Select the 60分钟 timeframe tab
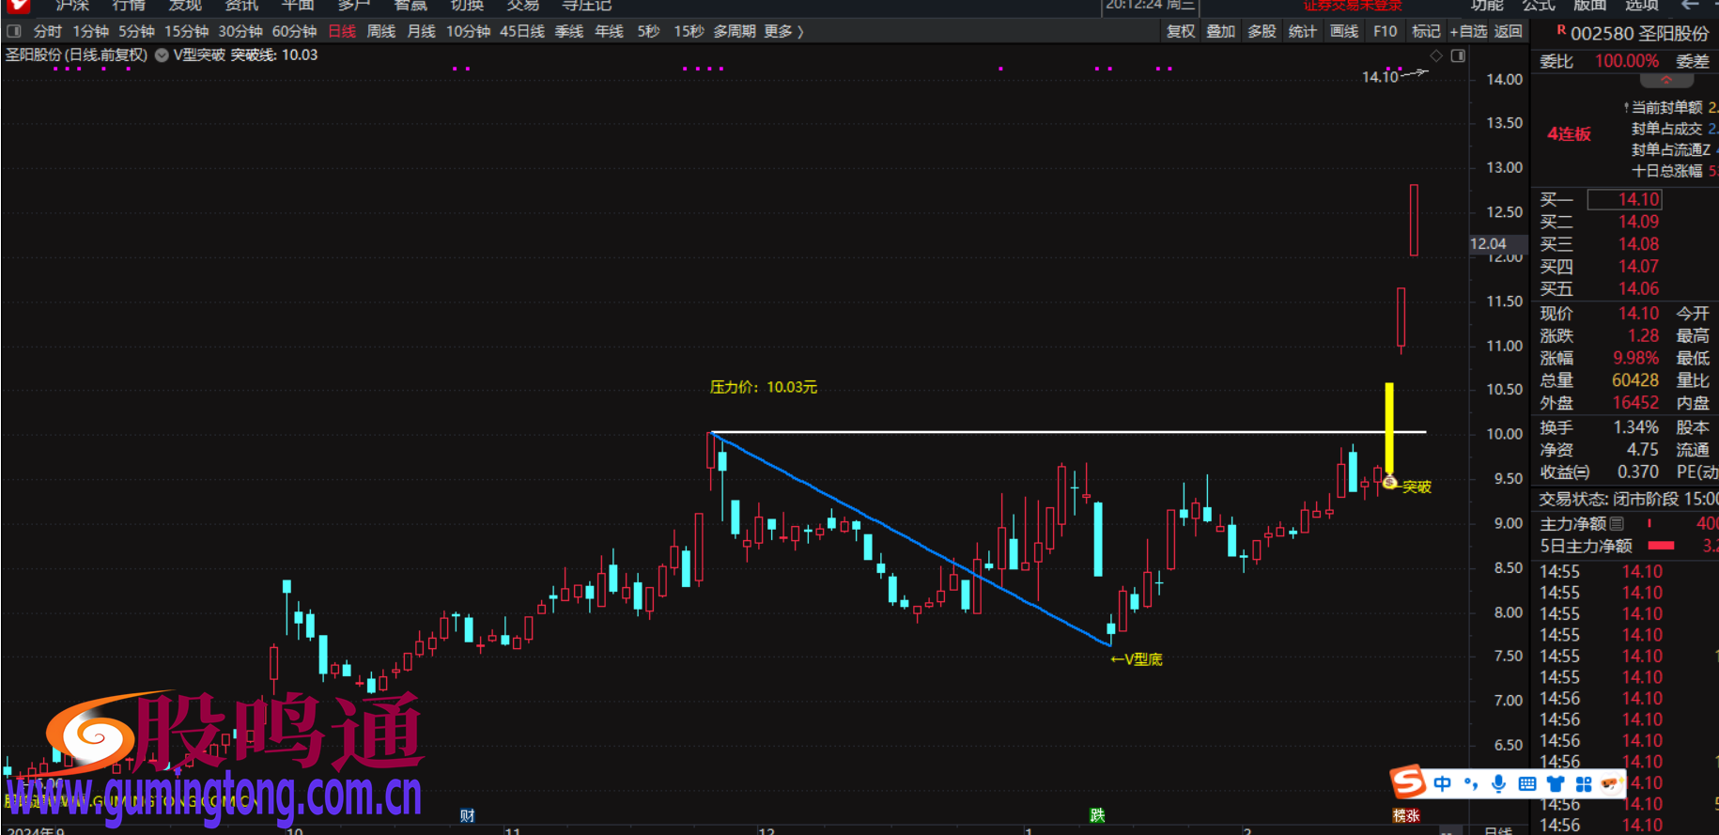The height and width of the screenshot is (835, 1719). [294, 31]
